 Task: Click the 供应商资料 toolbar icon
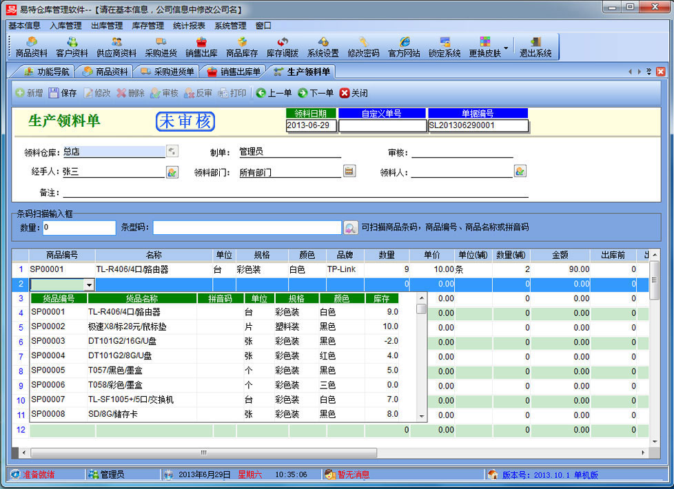tap(116, 47)
